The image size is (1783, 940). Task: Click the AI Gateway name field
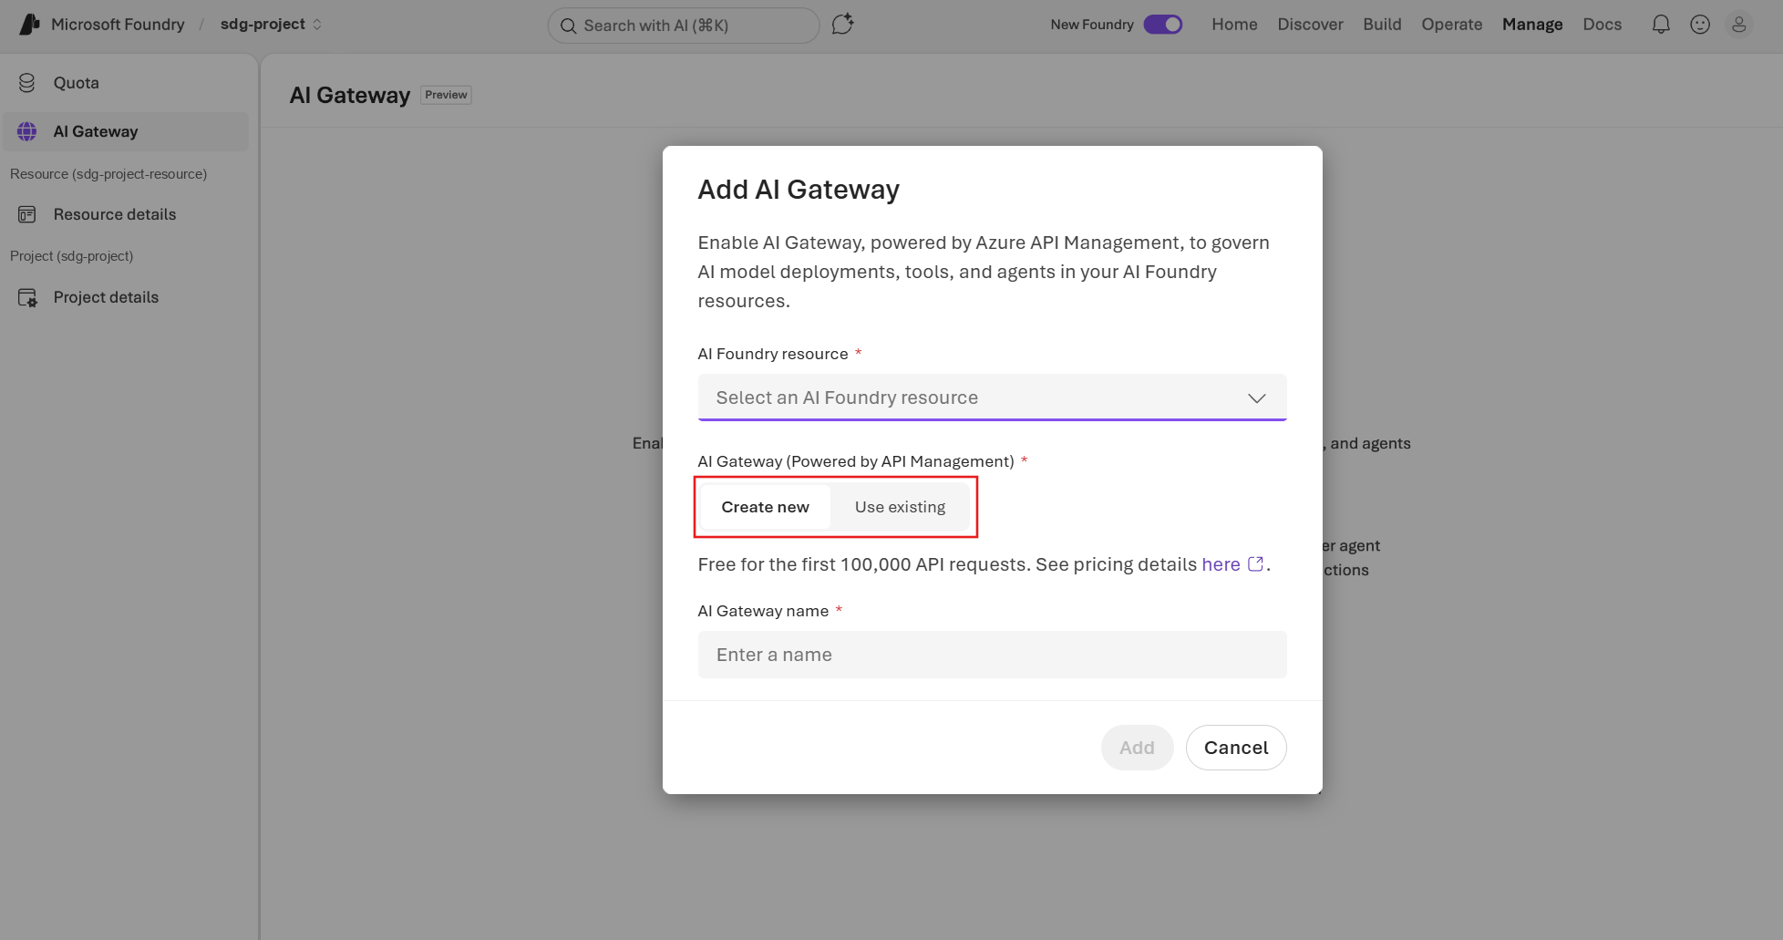pyautogui.click(x=992, y=655)
